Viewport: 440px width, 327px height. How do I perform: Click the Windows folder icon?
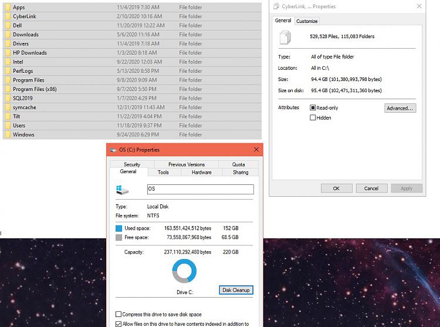click(8, 134)
